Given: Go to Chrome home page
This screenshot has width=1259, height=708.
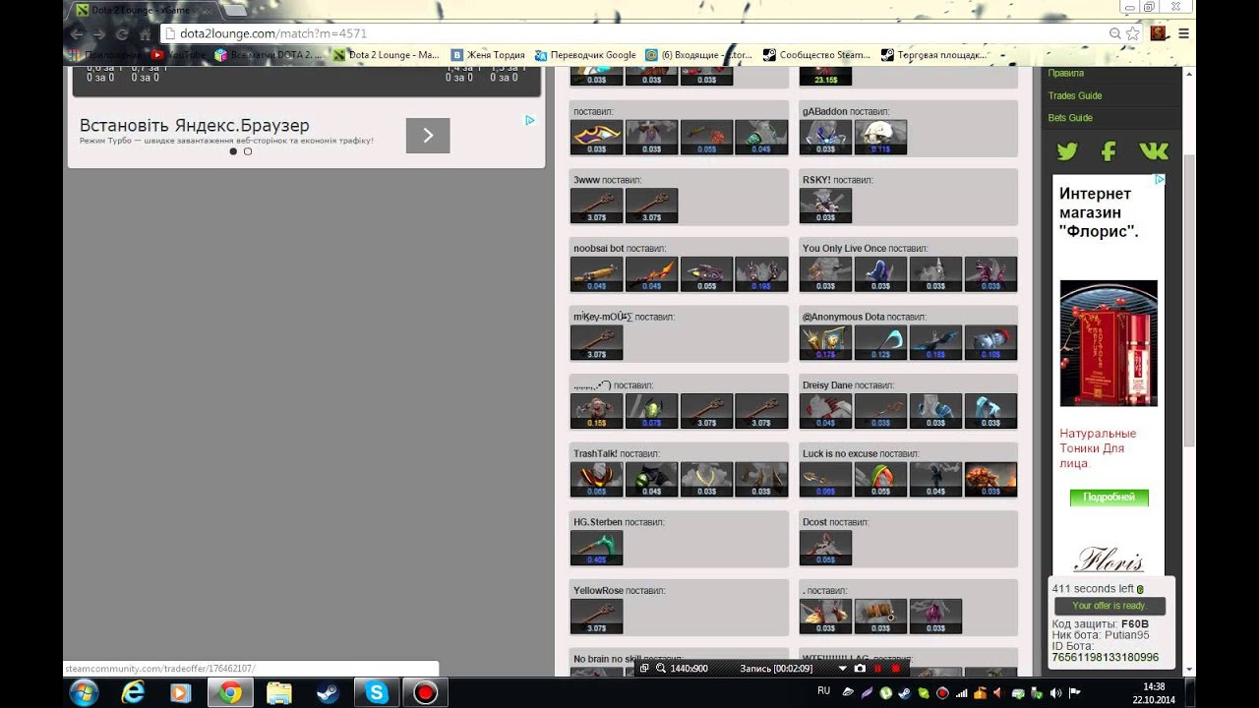Looking at the screenshot, I should pyautogui.click(x=145, y=33).
